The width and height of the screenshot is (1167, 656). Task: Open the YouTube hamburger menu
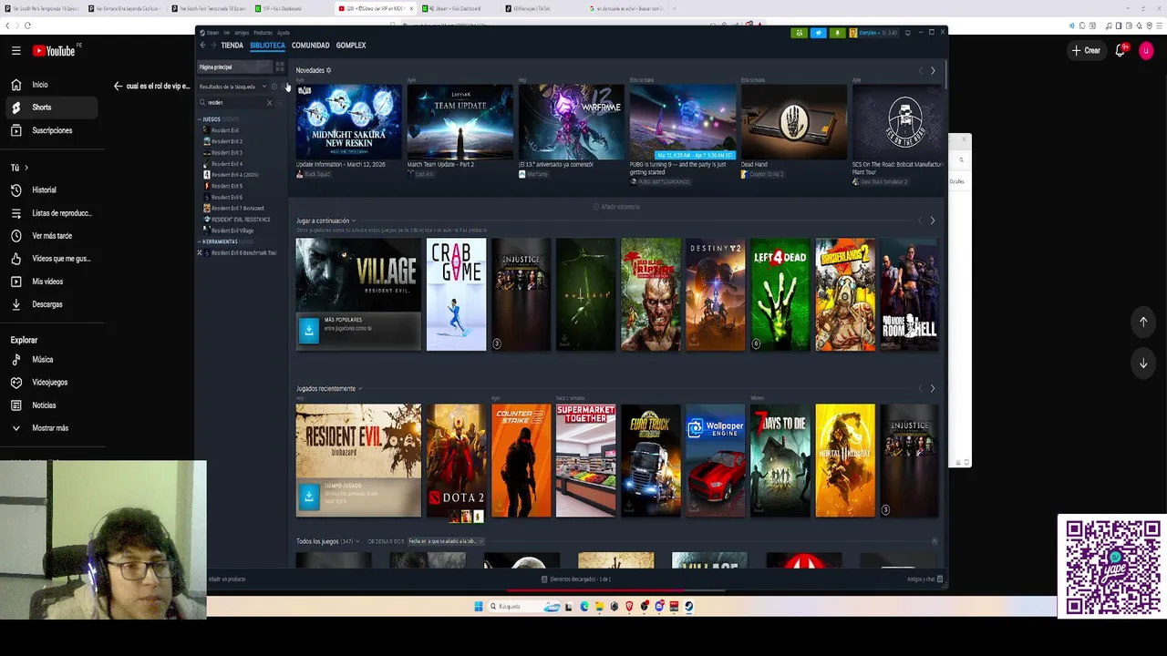(x=15, y=51)
